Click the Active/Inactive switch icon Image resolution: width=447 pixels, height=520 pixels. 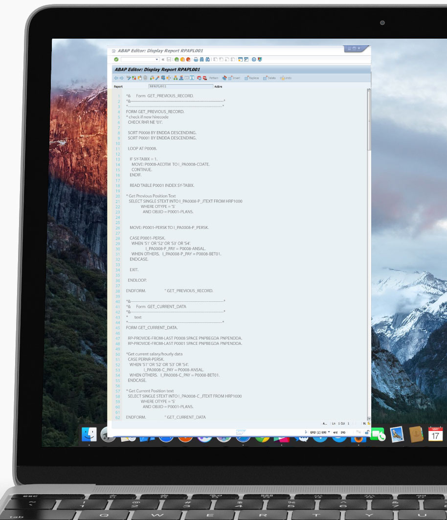[x=134, y=78]
